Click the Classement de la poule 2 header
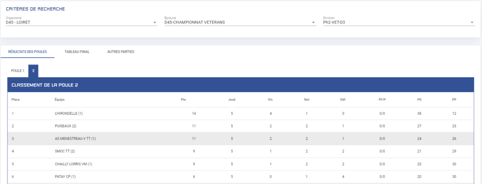This screenshot has height=184, width=482. [x=241, y=85]
